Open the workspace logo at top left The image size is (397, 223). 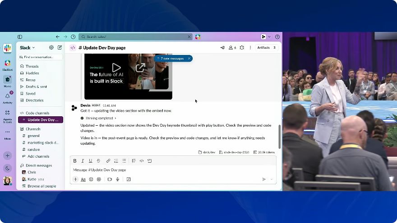pos(7,48)
